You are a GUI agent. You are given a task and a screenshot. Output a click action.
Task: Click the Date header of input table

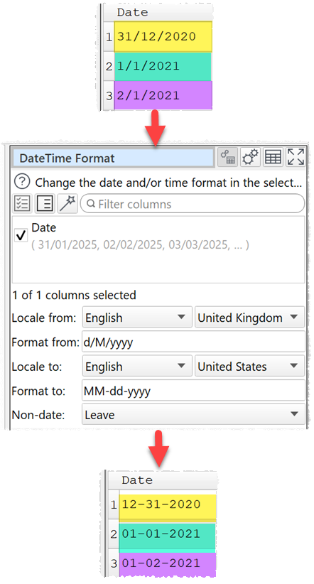(158, 12)
